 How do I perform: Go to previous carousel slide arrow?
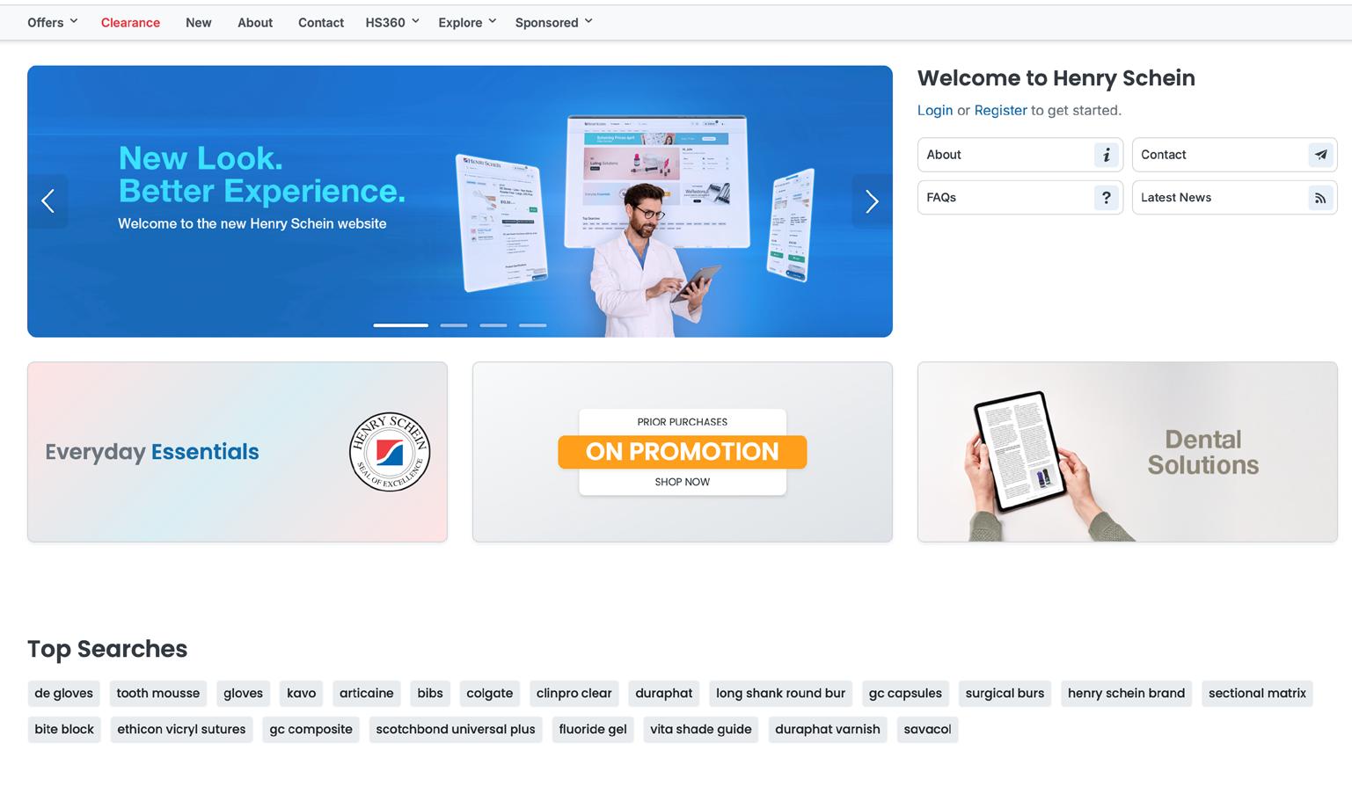(x=48, y=201)
